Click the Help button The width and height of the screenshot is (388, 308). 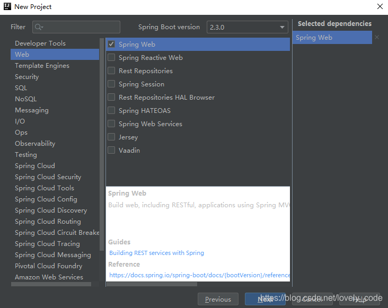pyautogui.click(x=359, y=300)
